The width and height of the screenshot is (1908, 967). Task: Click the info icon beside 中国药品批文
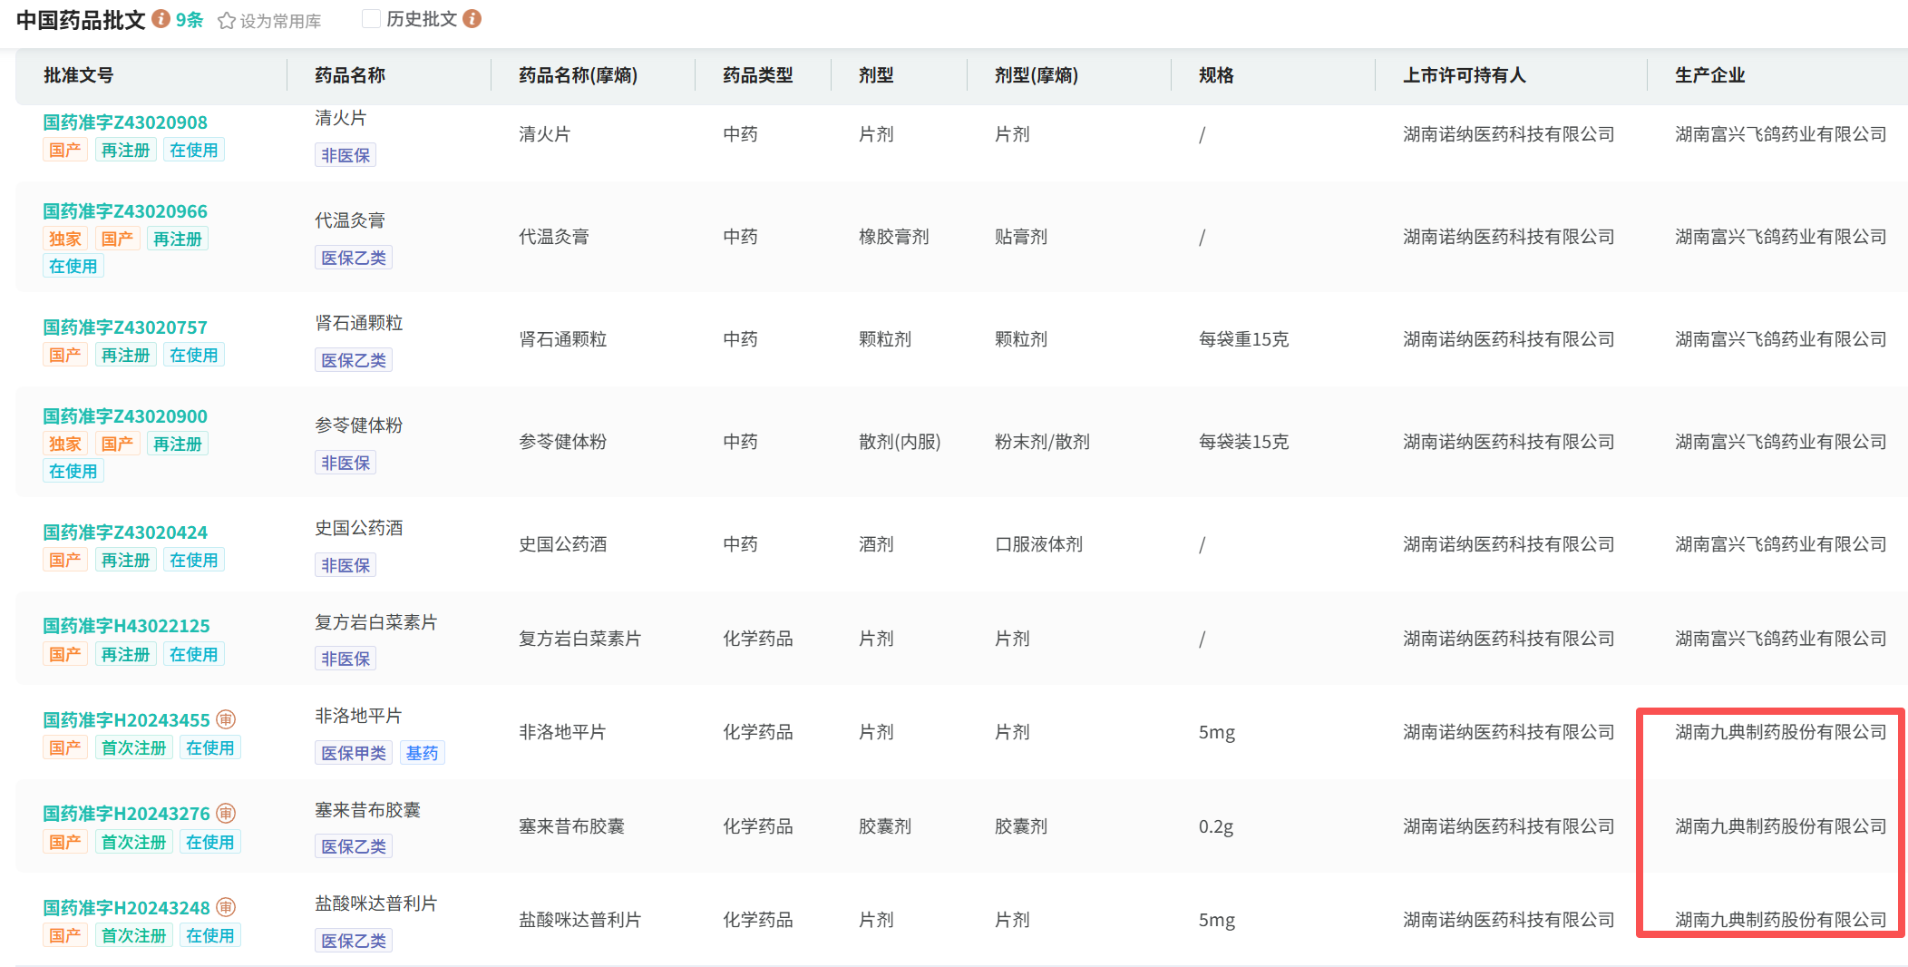coord(161,19)
